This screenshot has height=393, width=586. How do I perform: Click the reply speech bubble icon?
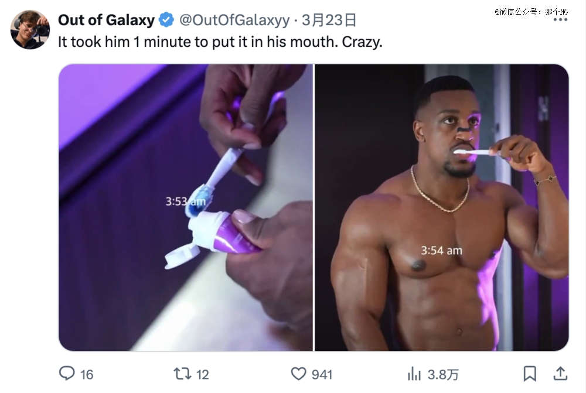click(x=67, y=374)
